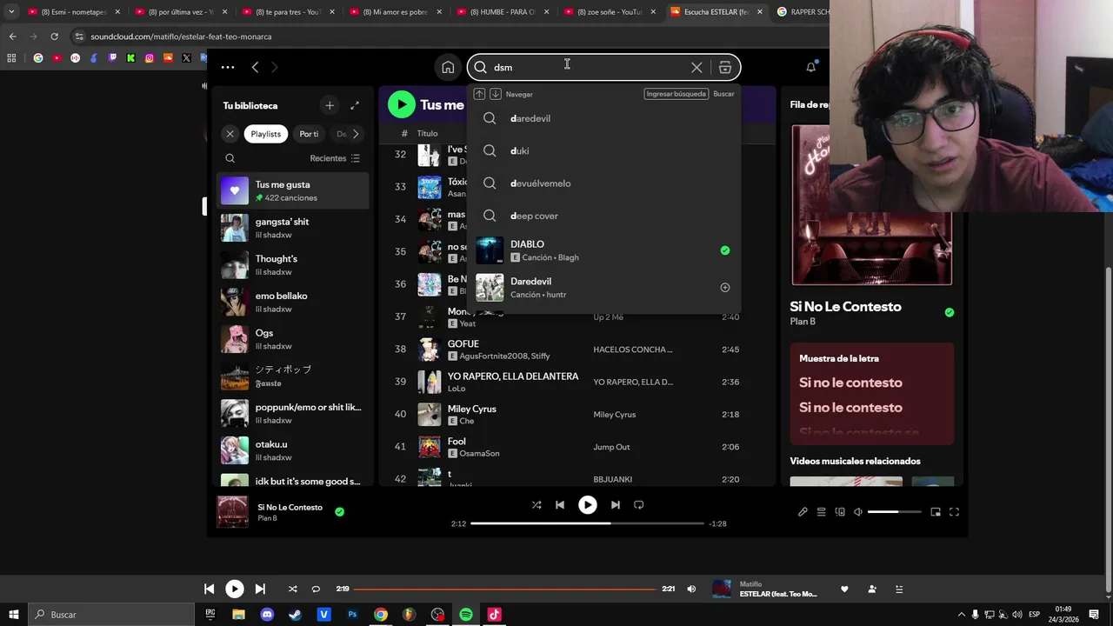Screen dimensions: 1113x626
Task: Go to Spotify Home
Action: pos(448,67)
